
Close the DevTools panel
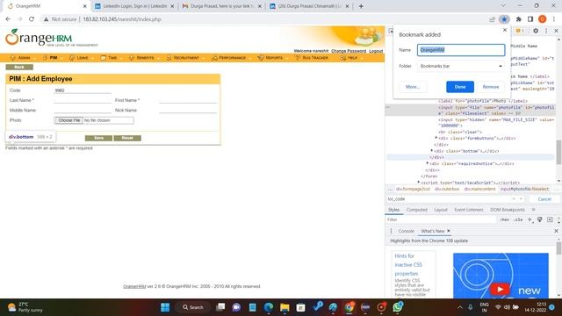coord(556,32)
